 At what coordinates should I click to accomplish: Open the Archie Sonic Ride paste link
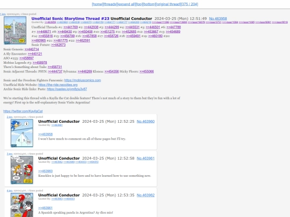(67, 89)
